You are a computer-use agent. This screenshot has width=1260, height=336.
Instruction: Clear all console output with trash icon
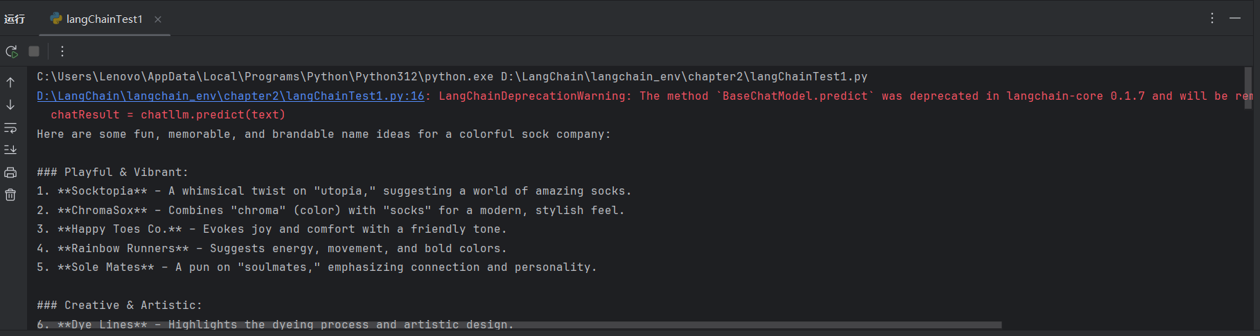point(10,195)
